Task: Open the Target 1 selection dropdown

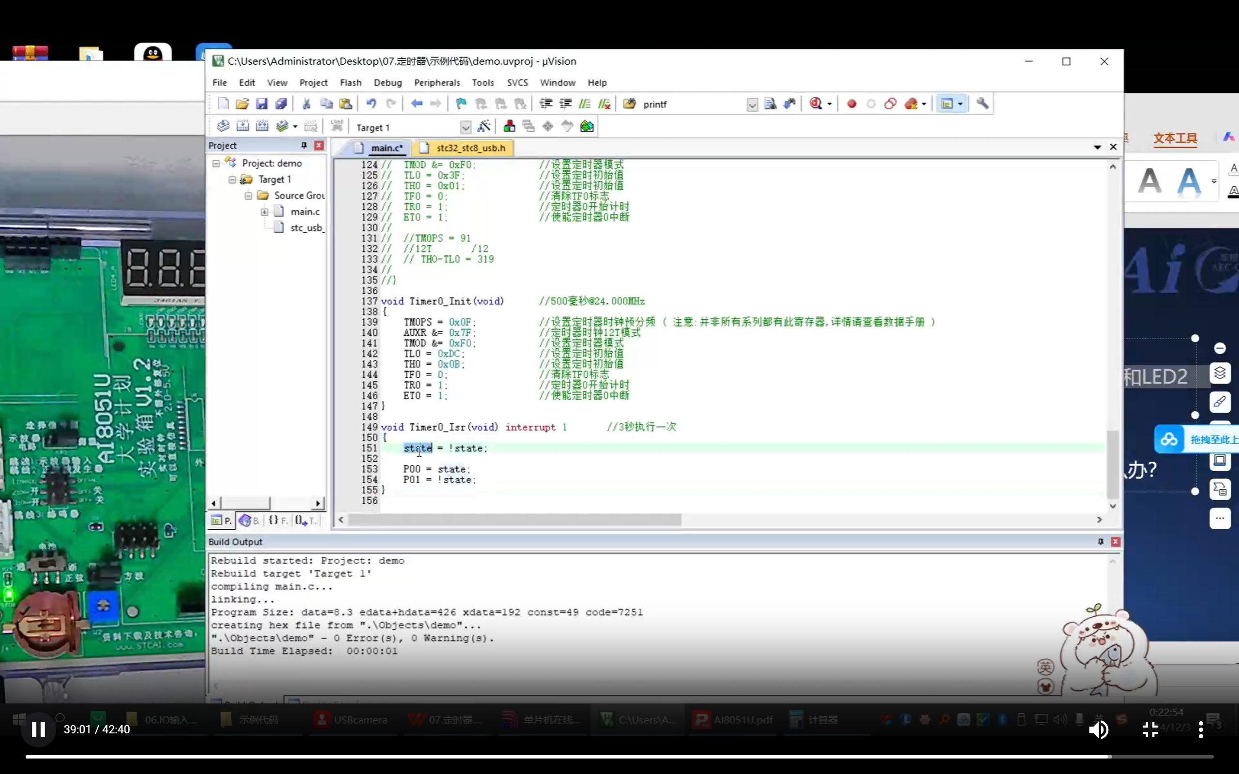Action: [465, 127]
